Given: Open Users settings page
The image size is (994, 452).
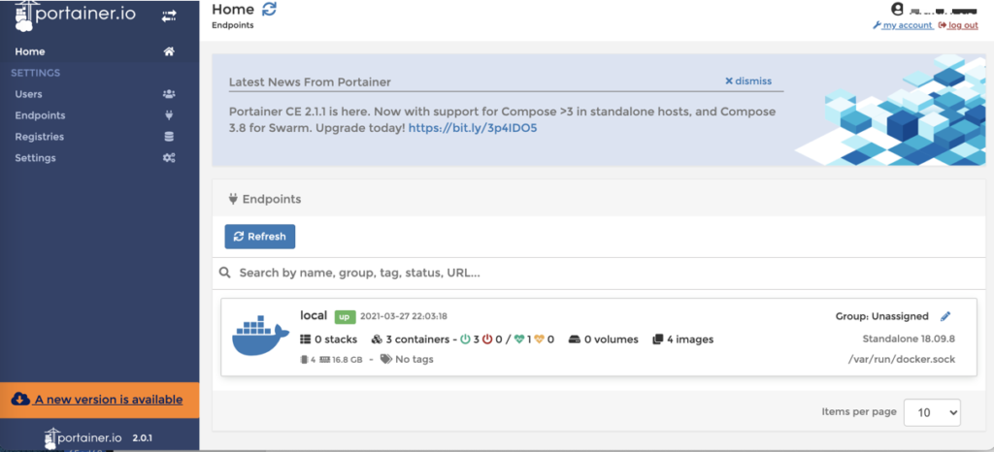Looking at the screenshot, I should 28,94.
